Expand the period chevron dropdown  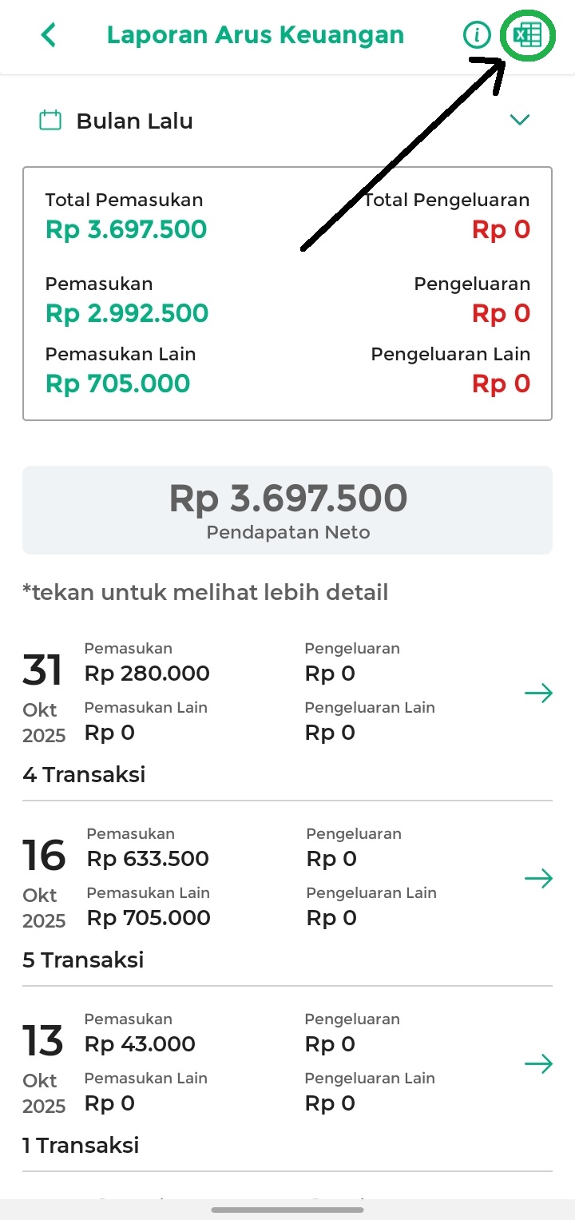(x=520, y=121)
